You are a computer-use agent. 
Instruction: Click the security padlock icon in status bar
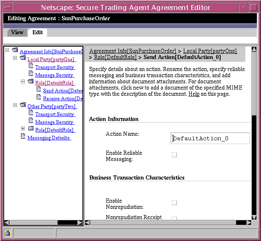[7, 233]
